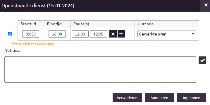Click the Notities label
Image resolution: width=210 pixels, height=105 pixels.
pos(12,50)
